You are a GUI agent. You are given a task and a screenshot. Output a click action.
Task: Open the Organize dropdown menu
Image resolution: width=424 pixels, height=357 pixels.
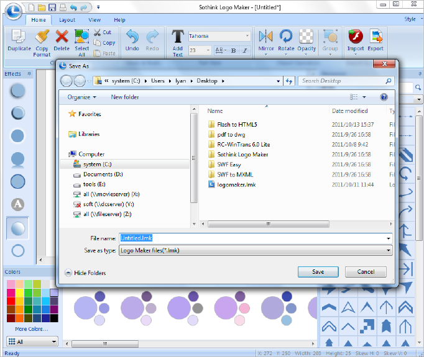pyautogui.click(x=82, y=97)
